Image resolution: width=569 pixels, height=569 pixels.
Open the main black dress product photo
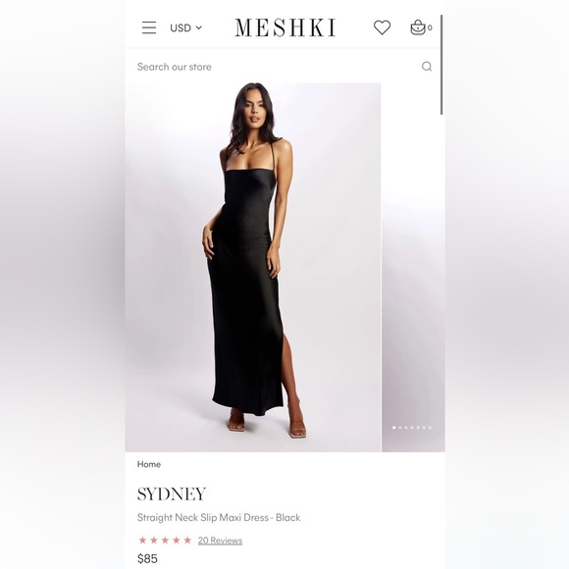point(253,267)
